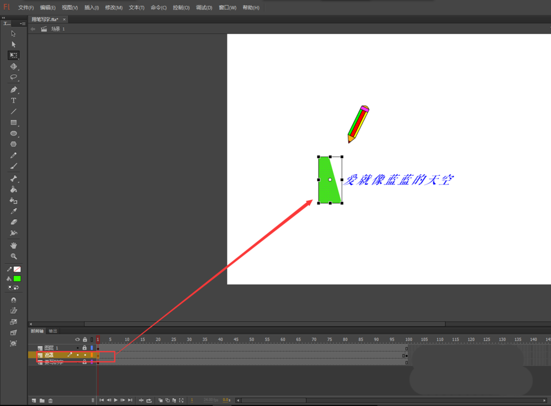Select the Free Transform tool
551x406 pixels.
13,55
